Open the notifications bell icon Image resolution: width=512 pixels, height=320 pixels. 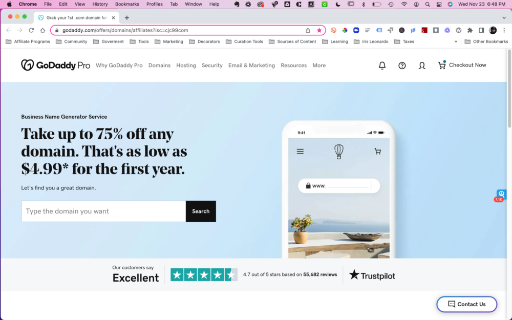coord(382,66)
